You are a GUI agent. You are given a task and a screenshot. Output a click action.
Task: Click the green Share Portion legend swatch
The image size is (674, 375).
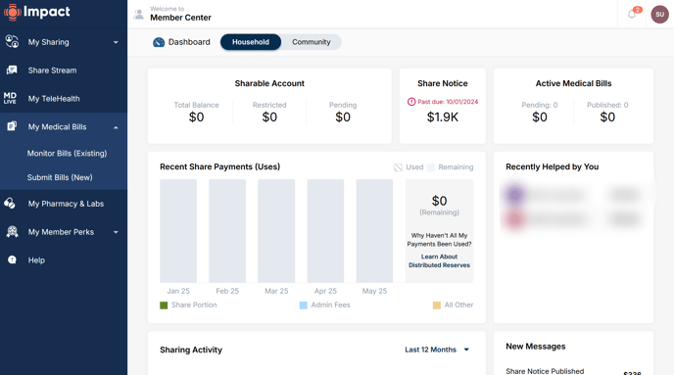[x=164, y=305]
